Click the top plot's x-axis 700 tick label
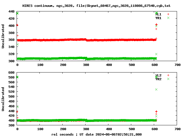 click(178, 65)
